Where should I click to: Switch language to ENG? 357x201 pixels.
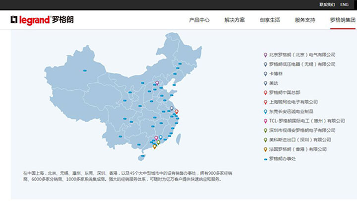coord(344,4)
